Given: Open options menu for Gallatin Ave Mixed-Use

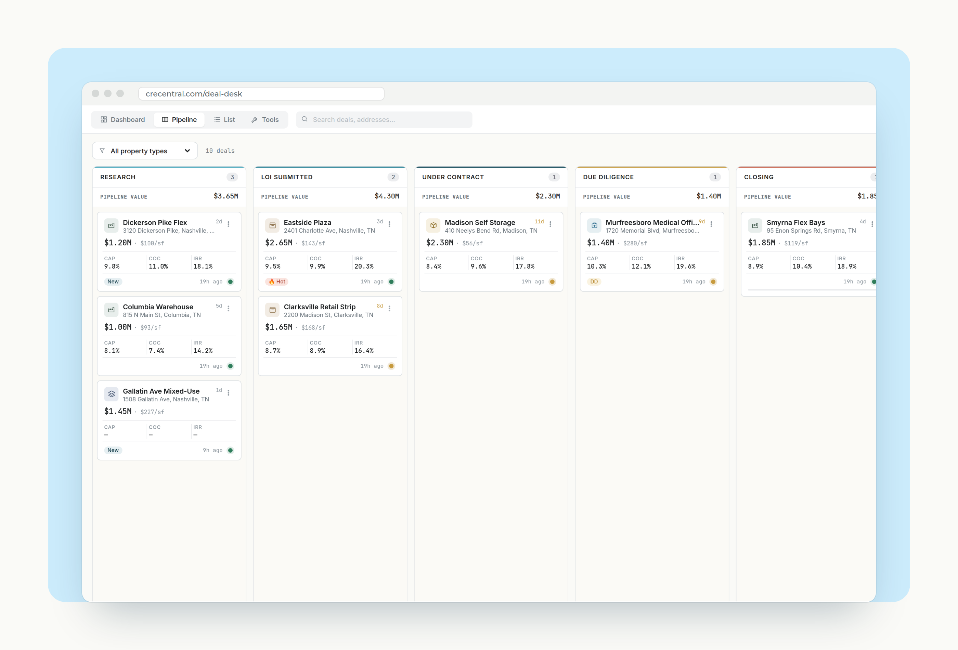Looking at the screenshot, I should click(228, 393).
